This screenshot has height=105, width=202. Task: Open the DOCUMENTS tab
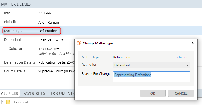(x=63, y=93)
